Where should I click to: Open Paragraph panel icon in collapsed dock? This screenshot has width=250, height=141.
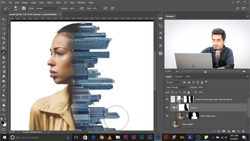[161, 38]
